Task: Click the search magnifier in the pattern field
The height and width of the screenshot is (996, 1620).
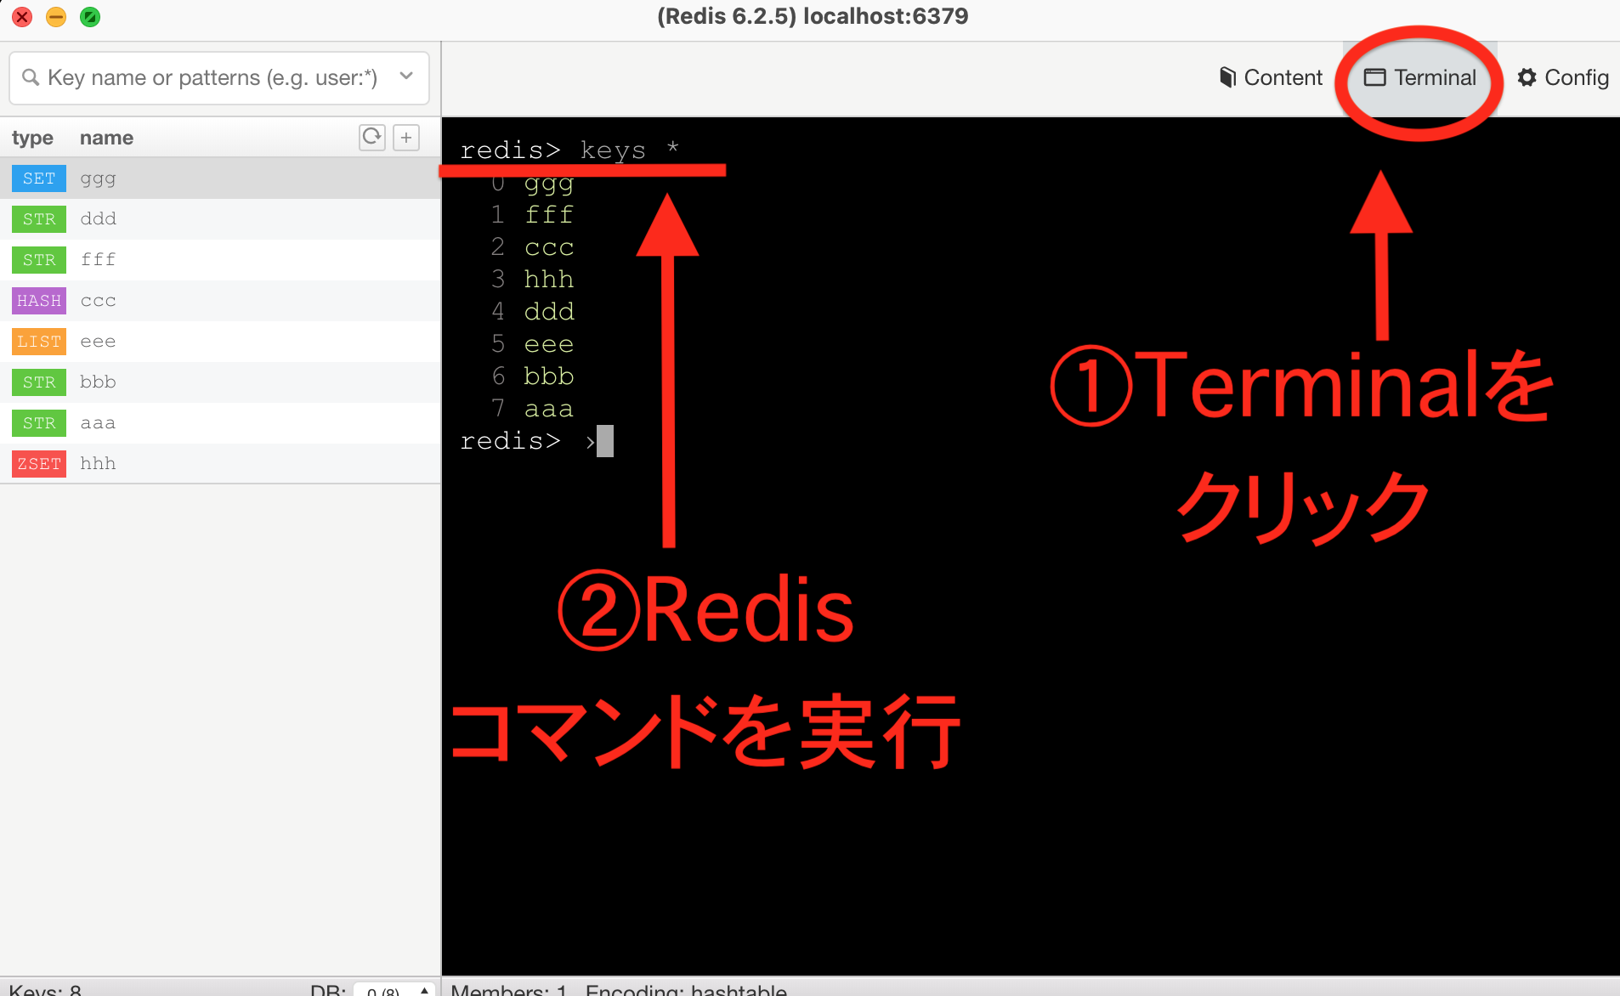Action: pos(31,77)
